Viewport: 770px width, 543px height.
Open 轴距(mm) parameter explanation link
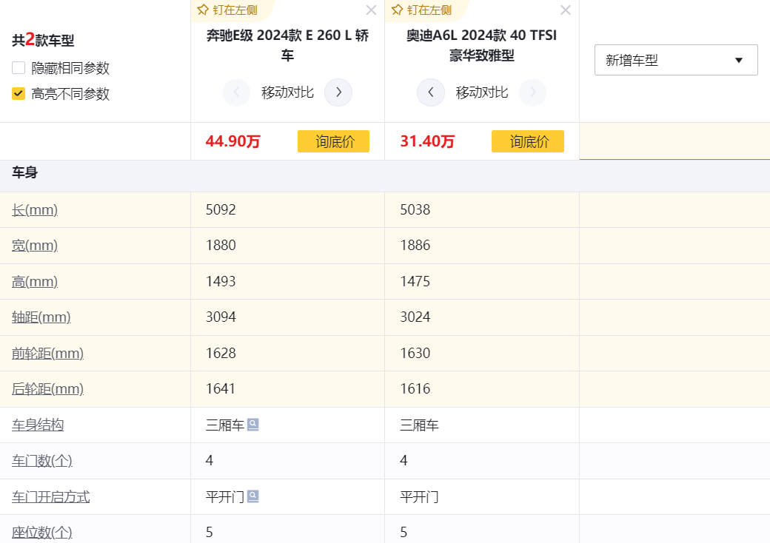tap(41, 317)
